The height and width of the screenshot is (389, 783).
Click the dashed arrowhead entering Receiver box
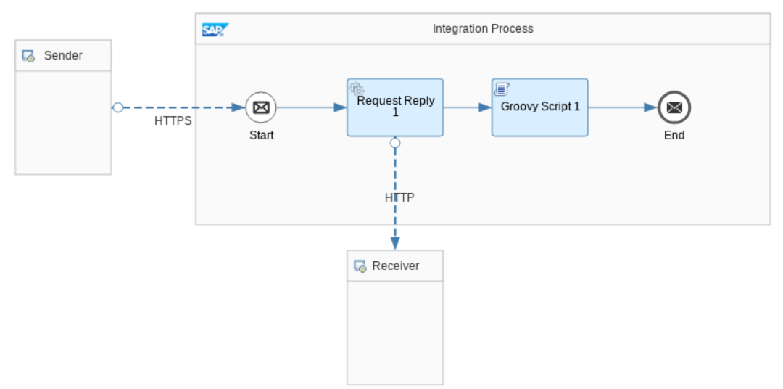(395, 244)
